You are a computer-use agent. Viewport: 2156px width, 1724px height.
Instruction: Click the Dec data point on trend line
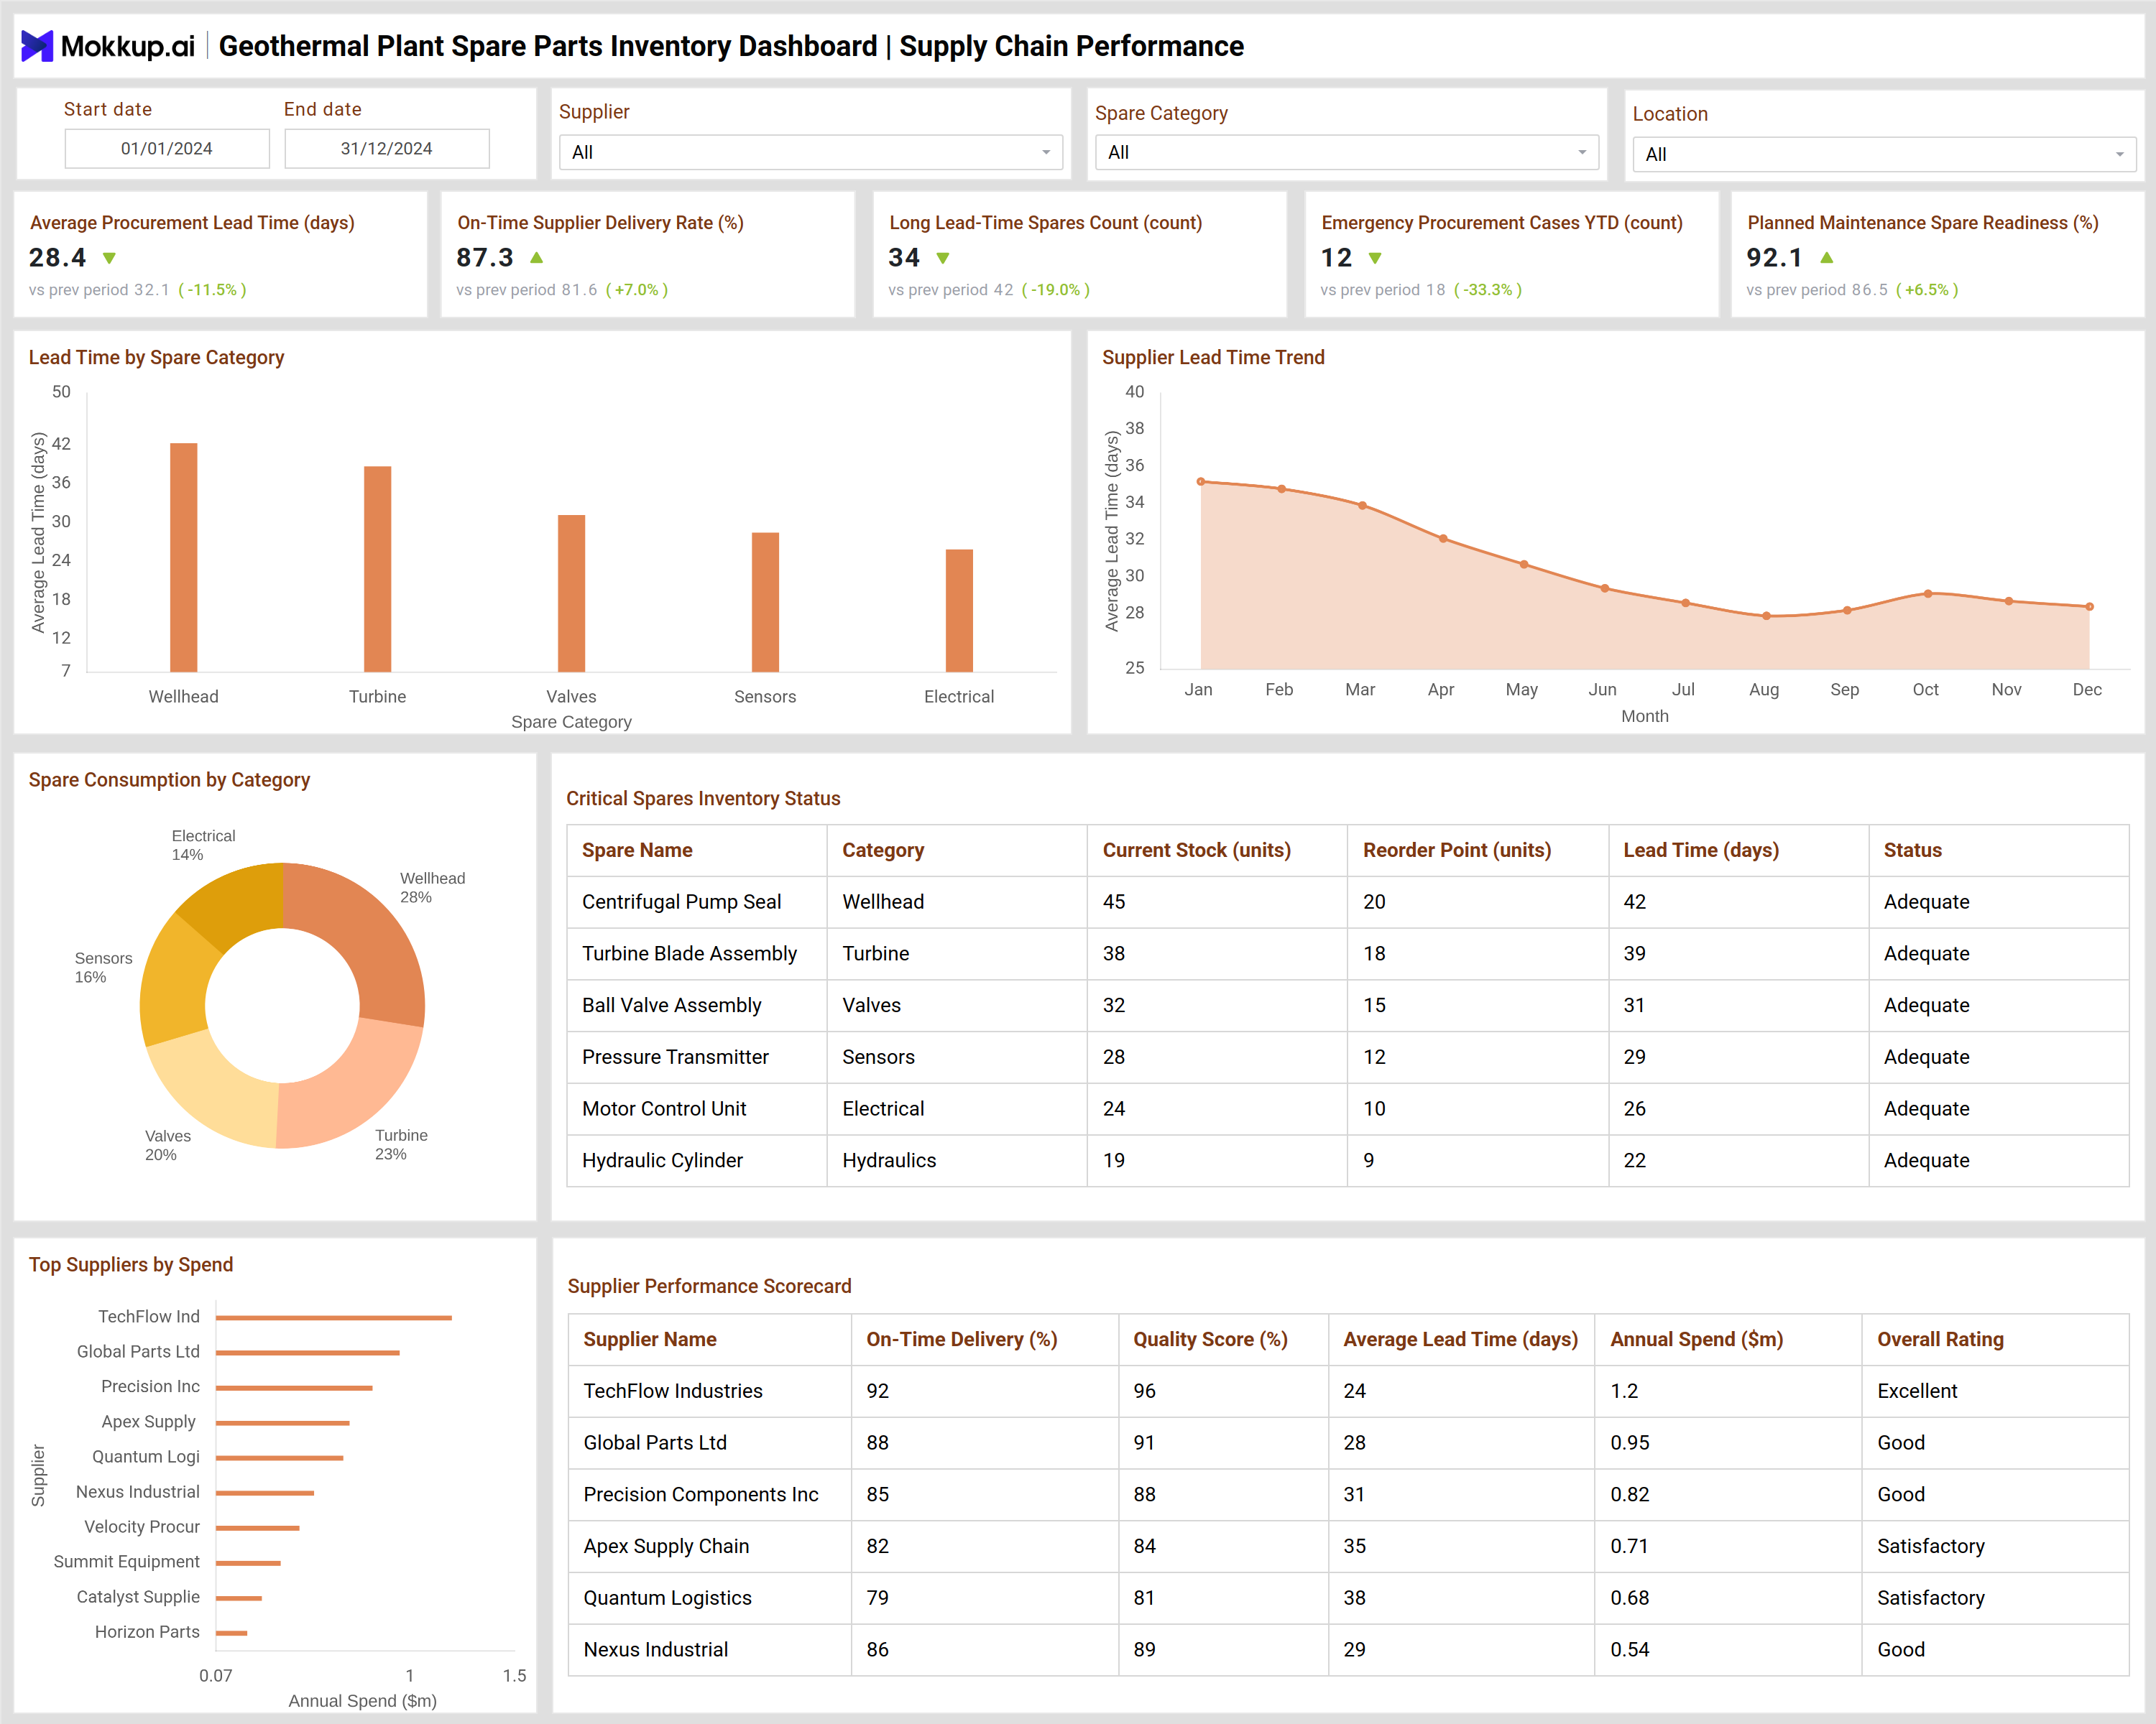[2089, 607]
